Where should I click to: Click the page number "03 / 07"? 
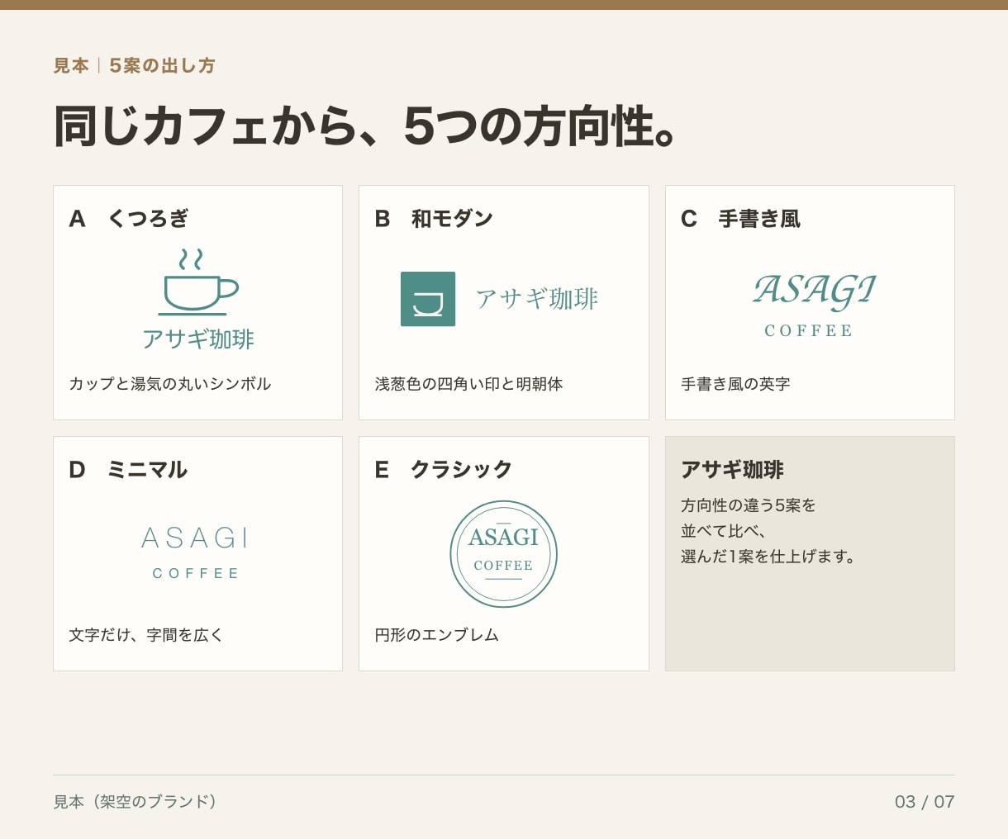[x=925, y=802]
